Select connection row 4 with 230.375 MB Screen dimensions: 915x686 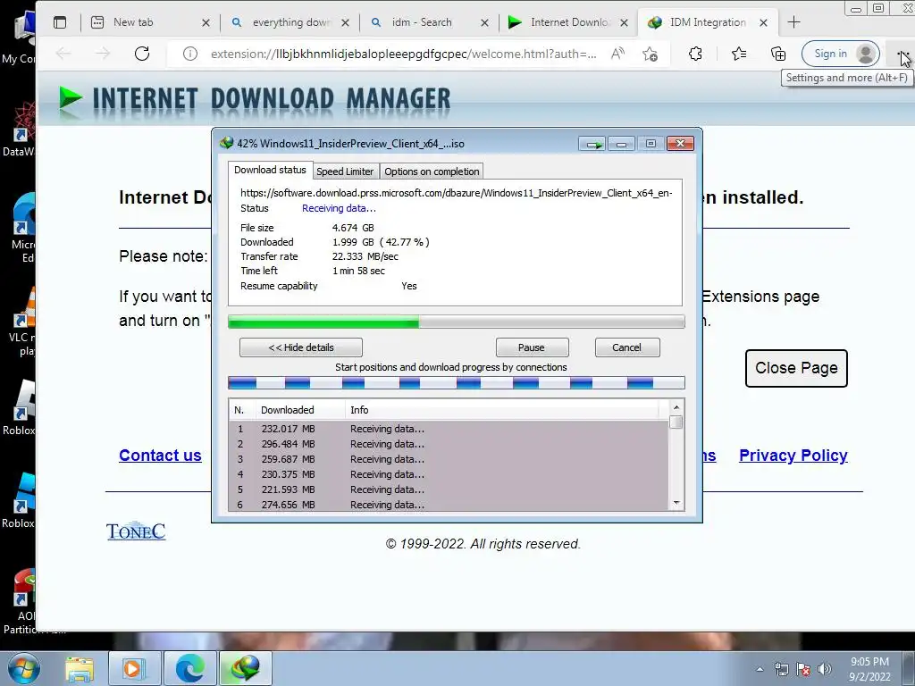click(x=449, y=474)
